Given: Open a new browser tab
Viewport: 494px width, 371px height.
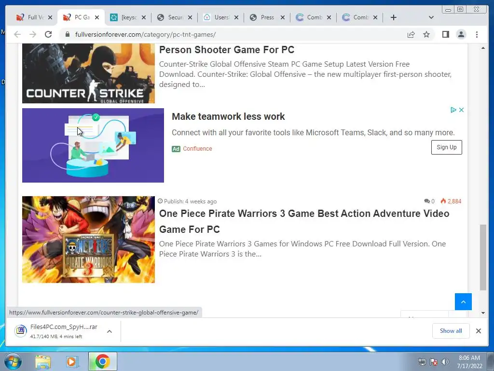Looking at the screenshot, I should coord(394,17).
